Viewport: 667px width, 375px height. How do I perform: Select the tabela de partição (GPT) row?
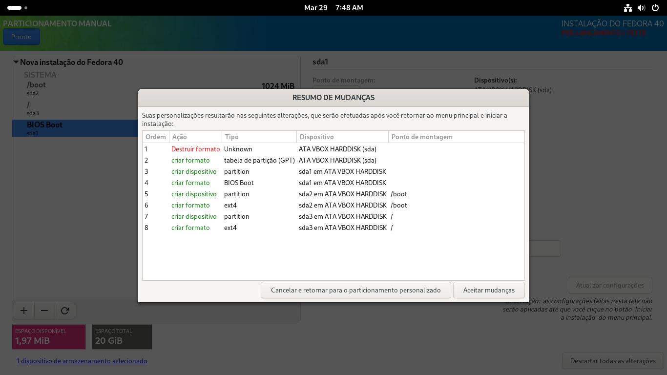tap(333, 160)
